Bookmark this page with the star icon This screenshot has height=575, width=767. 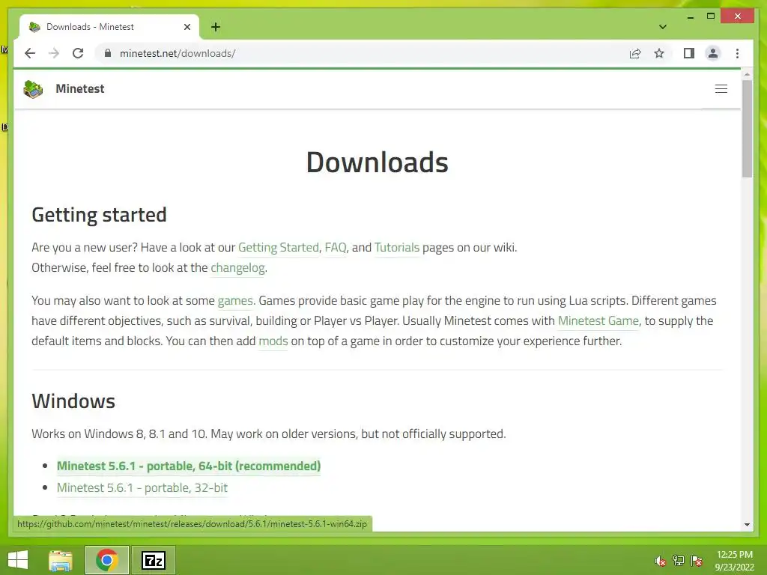click(x=659, y=53)
